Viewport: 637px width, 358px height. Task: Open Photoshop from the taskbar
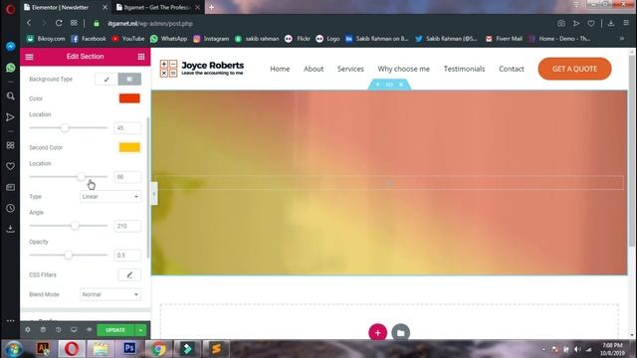pyautogui.click(x=129, y=348)
